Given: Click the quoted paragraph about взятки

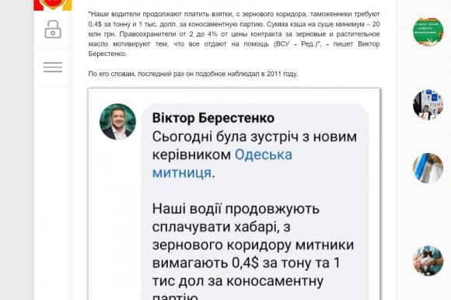Looking at the screenshot, I should [234, 34].
